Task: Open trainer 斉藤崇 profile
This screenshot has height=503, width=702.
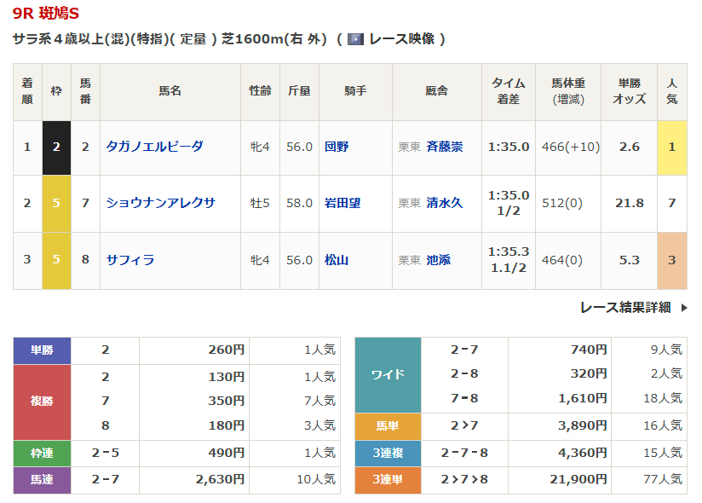Action: click(x=445, y=147)
